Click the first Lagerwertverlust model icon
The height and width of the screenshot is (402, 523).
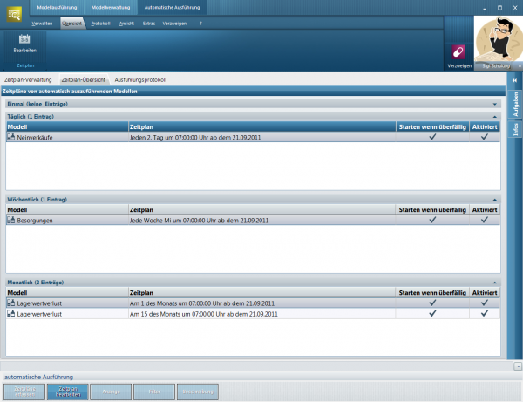coord(11,303)
